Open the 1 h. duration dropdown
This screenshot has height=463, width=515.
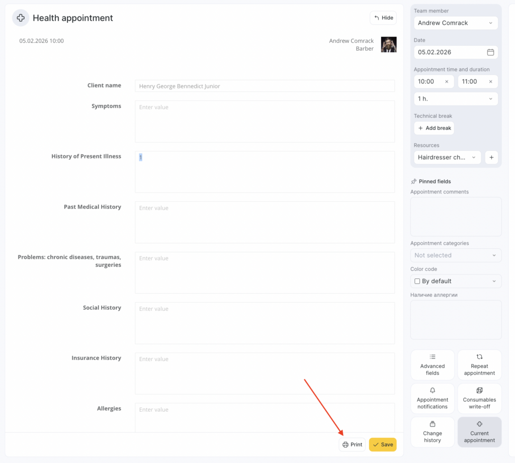[x=456, y=99]
